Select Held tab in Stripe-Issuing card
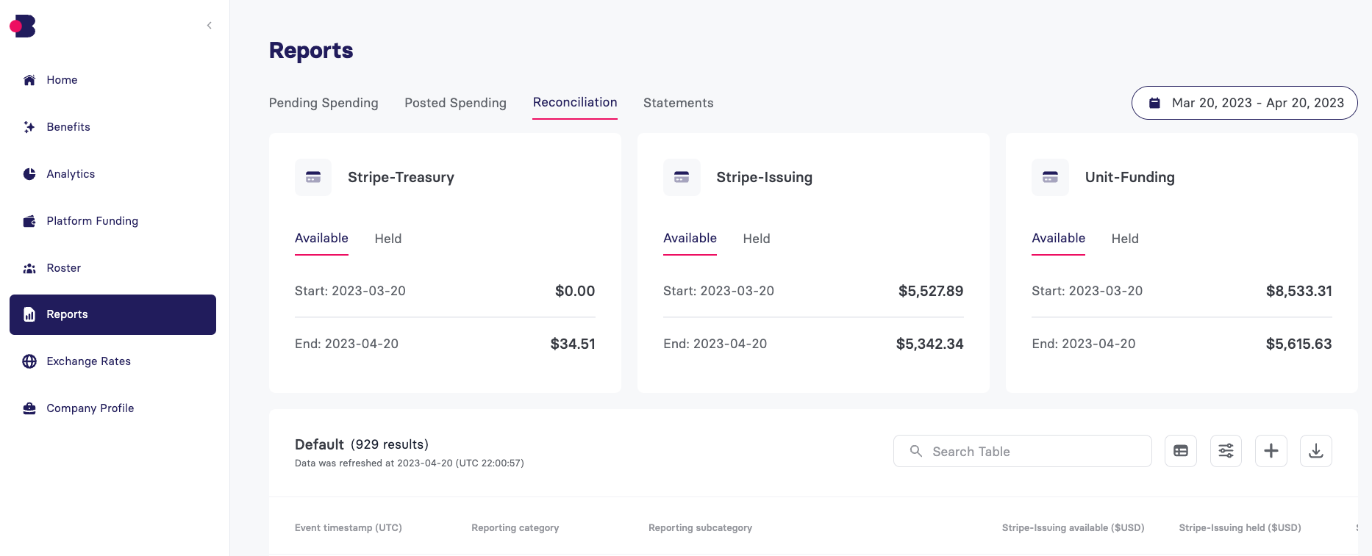This screenshot has height=556, width=1372. click(x=757, y=239)
